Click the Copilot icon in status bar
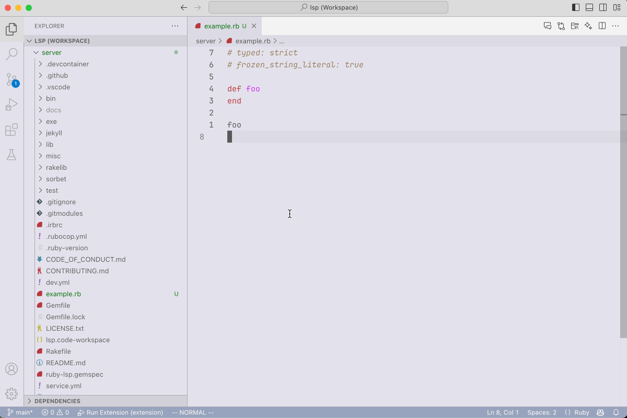 click(601, 412)
